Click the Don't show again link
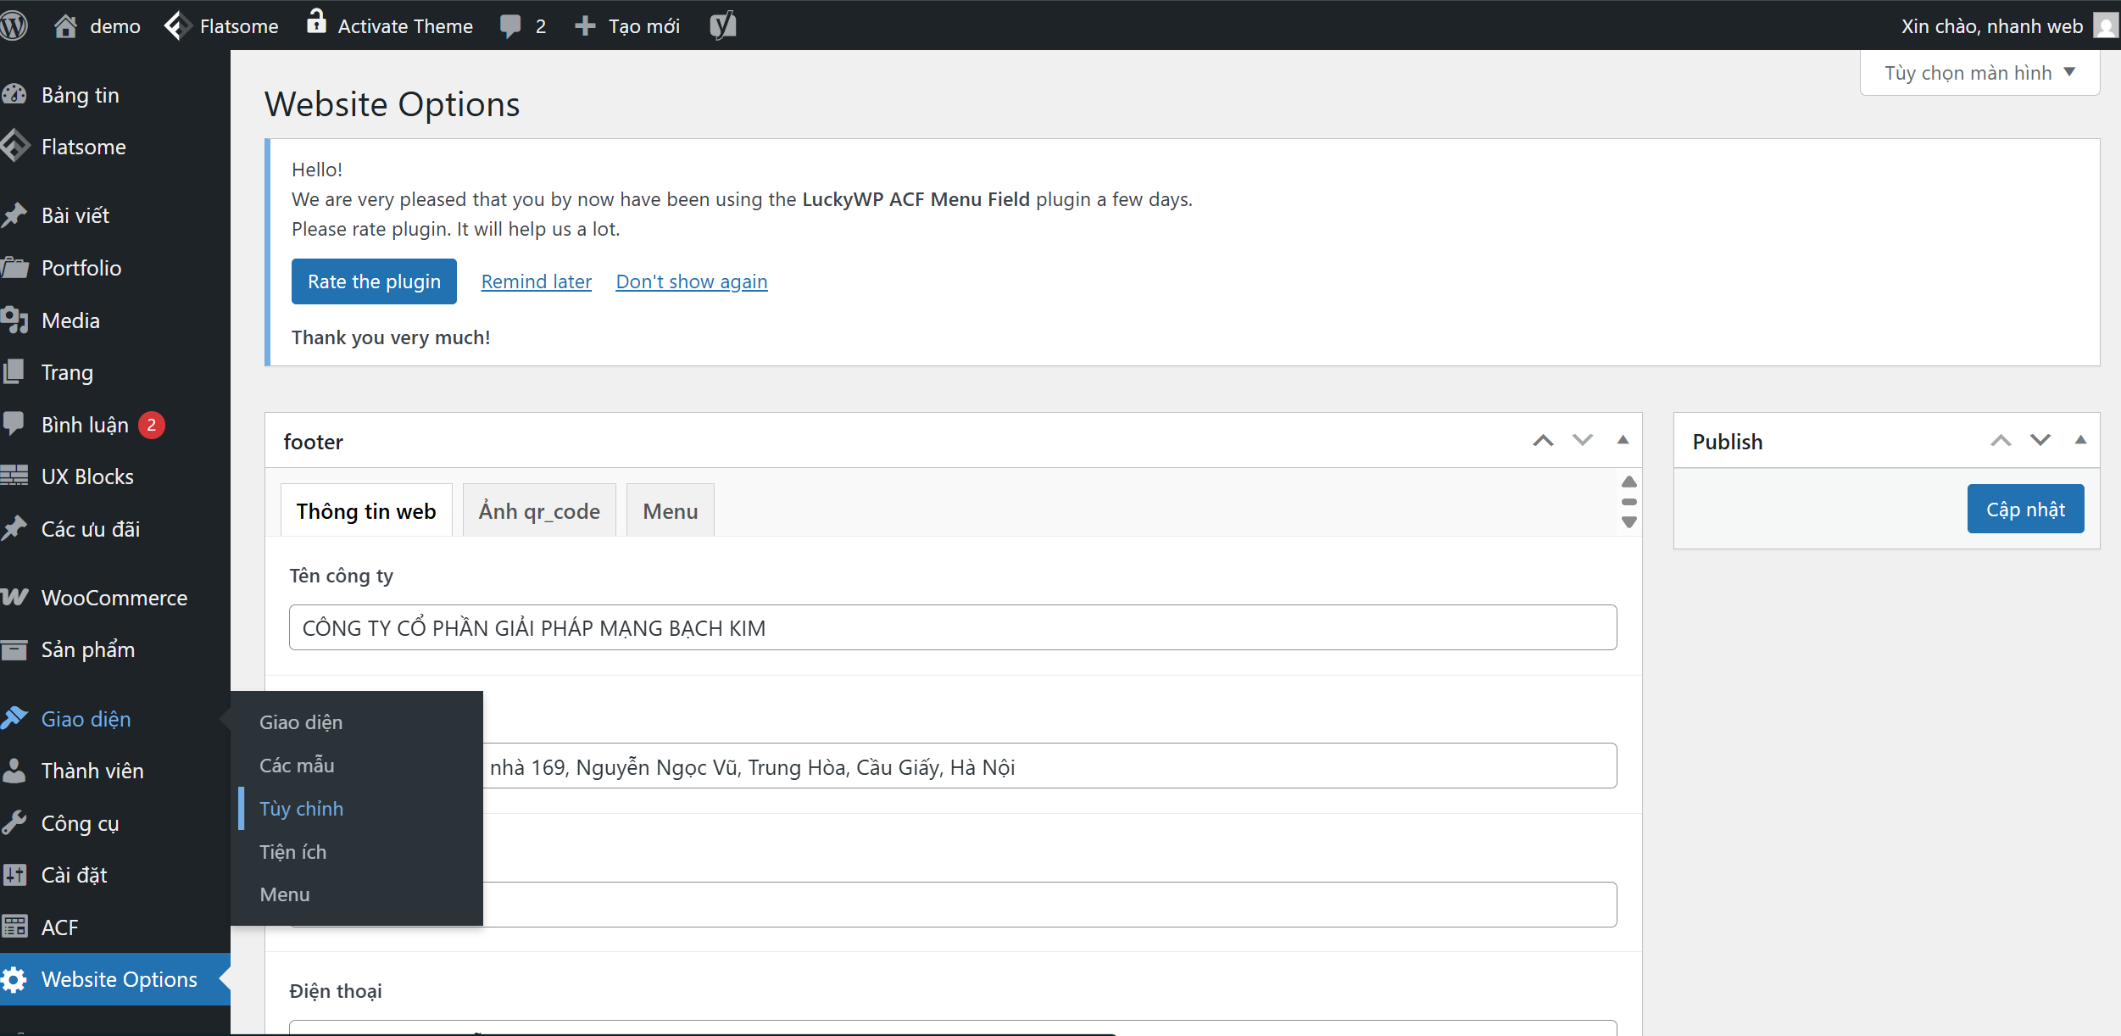 coord(691,281)
